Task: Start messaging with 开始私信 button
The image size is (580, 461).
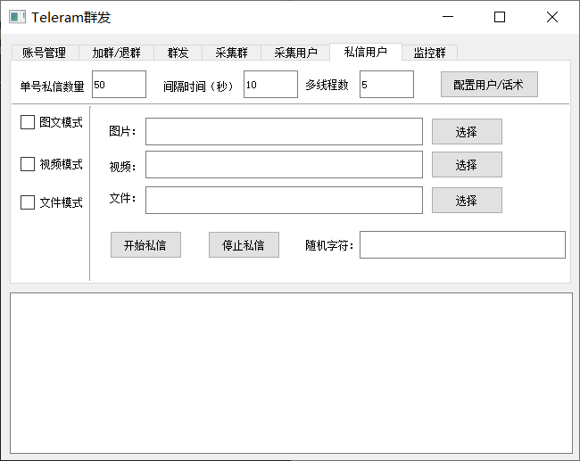Action: click(x=145, y=244)
